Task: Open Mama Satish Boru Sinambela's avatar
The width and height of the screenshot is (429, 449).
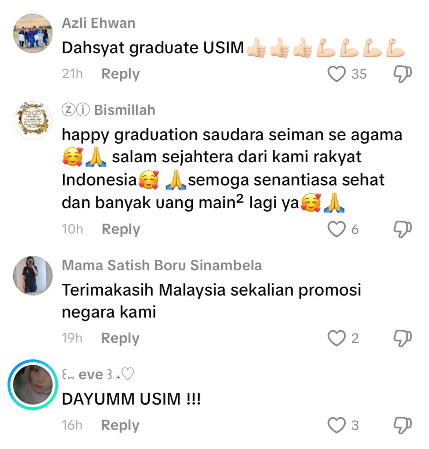Action: click(33, 275)
